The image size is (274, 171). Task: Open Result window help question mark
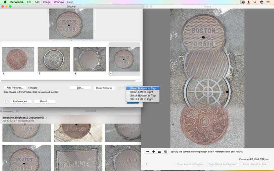coord(147,165)
